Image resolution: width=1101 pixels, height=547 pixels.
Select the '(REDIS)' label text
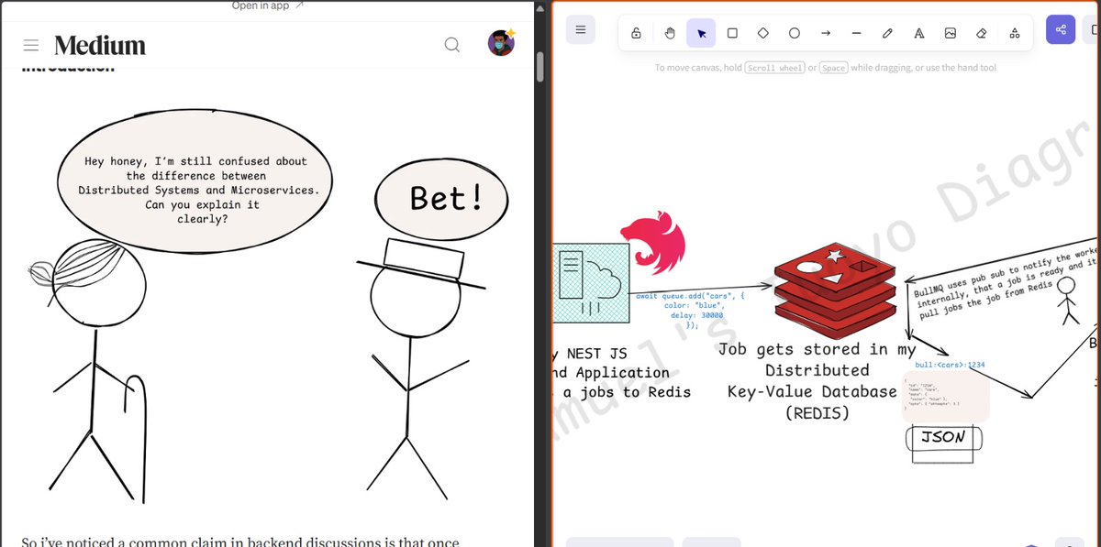click(817, 412)
